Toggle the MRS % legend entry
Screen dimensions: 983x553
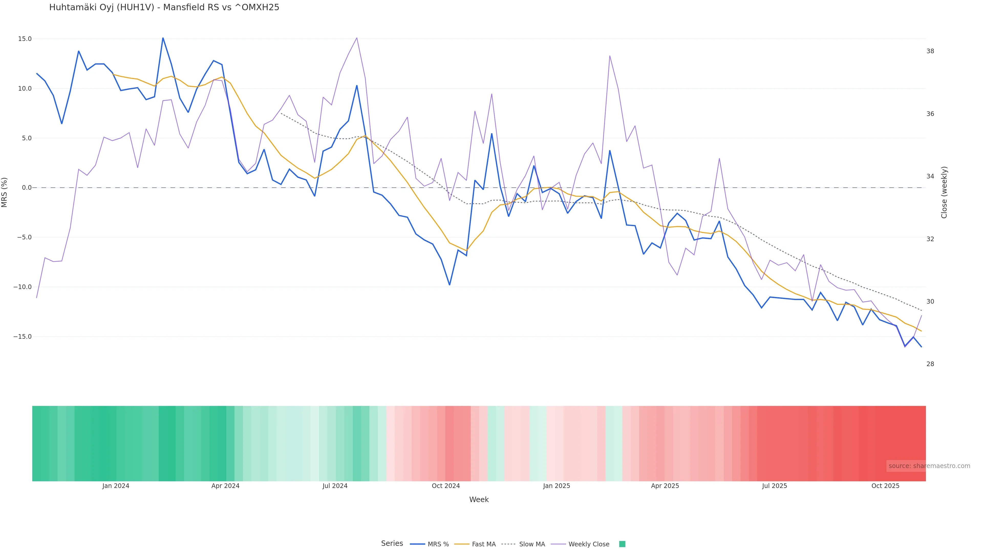coord(438,544)
